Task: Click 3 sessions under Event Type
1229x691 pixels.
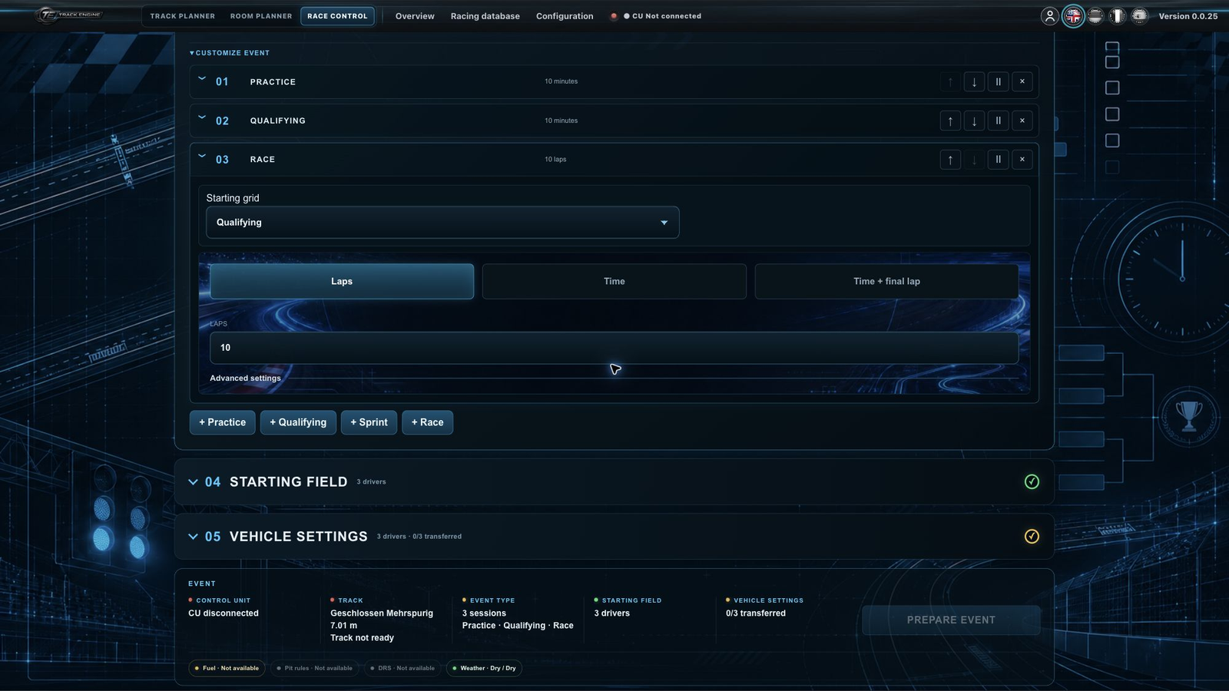Action: point(484,613)
